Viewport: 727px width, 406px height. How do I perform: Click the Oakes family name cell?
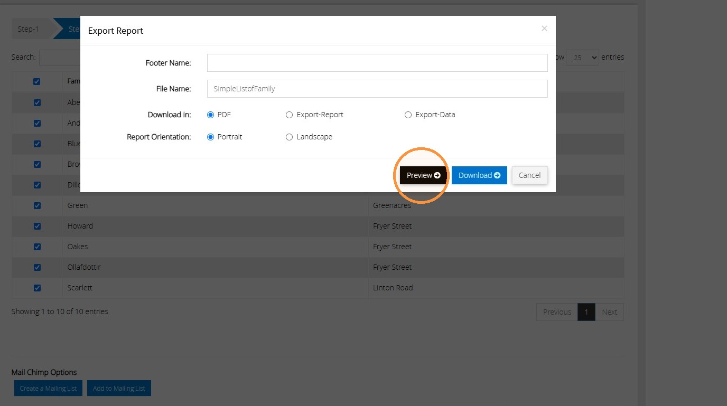[x=215, y=247]
